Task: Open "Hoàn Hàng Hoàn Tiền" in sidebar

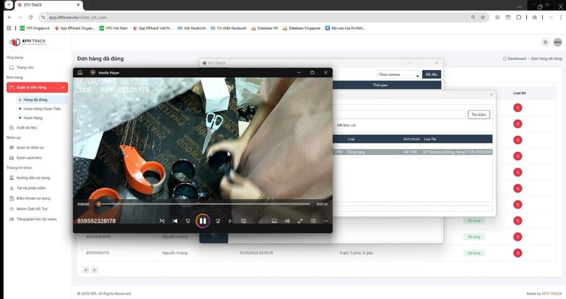Action: point(42,109)
